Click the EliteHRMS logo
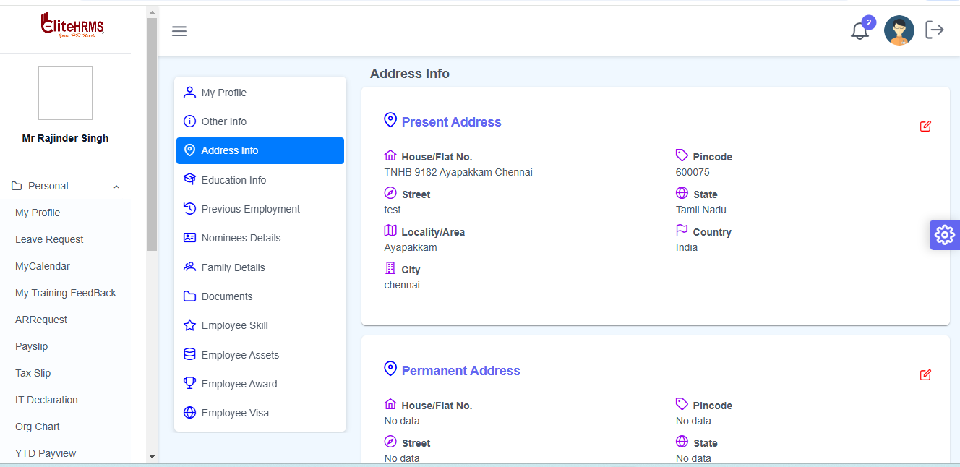Image resolution: width=960 pixels, height=467 pixels. point(72,26)
